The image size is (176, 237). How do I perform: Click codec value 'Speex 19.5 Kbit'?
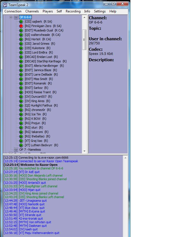pos(101,54)
